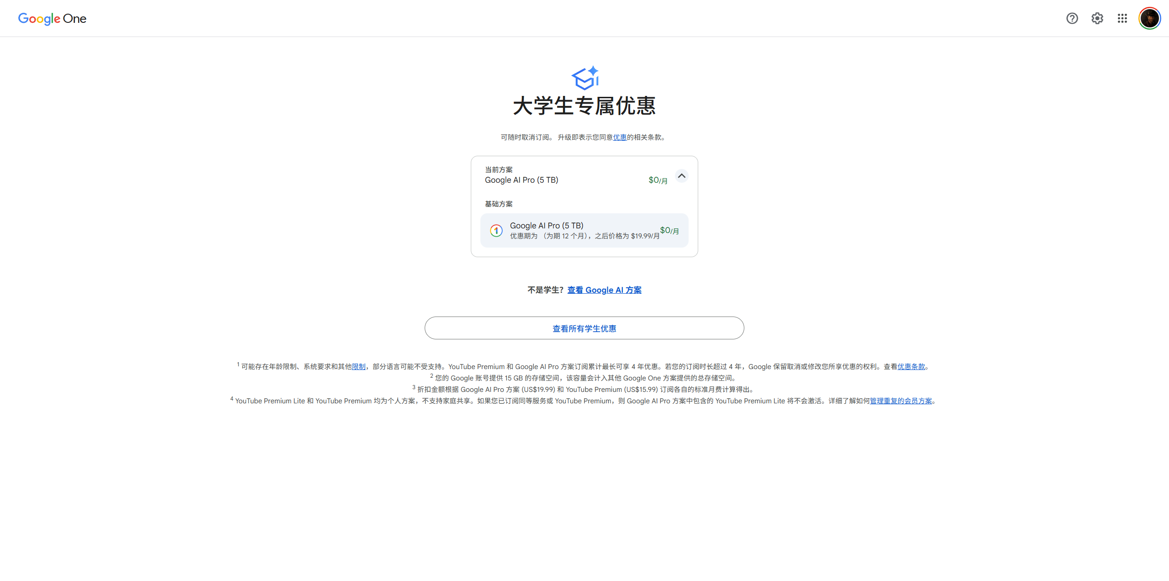This screenshot has width=1169, height=581.
Task: Click the $0/月 price in base plan card
Action: click(x=669, y=231)
